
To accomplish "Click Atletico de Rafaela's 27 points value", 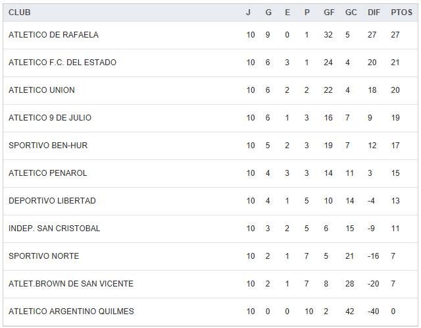I will click(395, 35).
